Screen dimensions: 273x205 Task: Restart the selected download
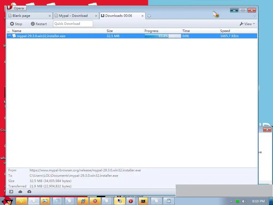(x=39, y=24)
